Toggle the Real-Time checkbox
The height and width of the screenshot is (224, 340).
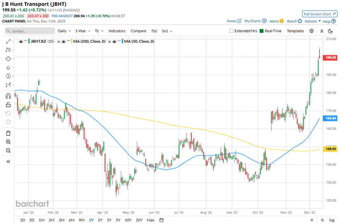coord(262,31)
